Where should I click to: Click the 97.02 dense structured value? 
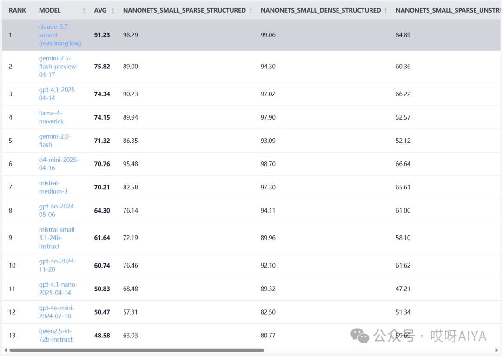pos(268,94)
